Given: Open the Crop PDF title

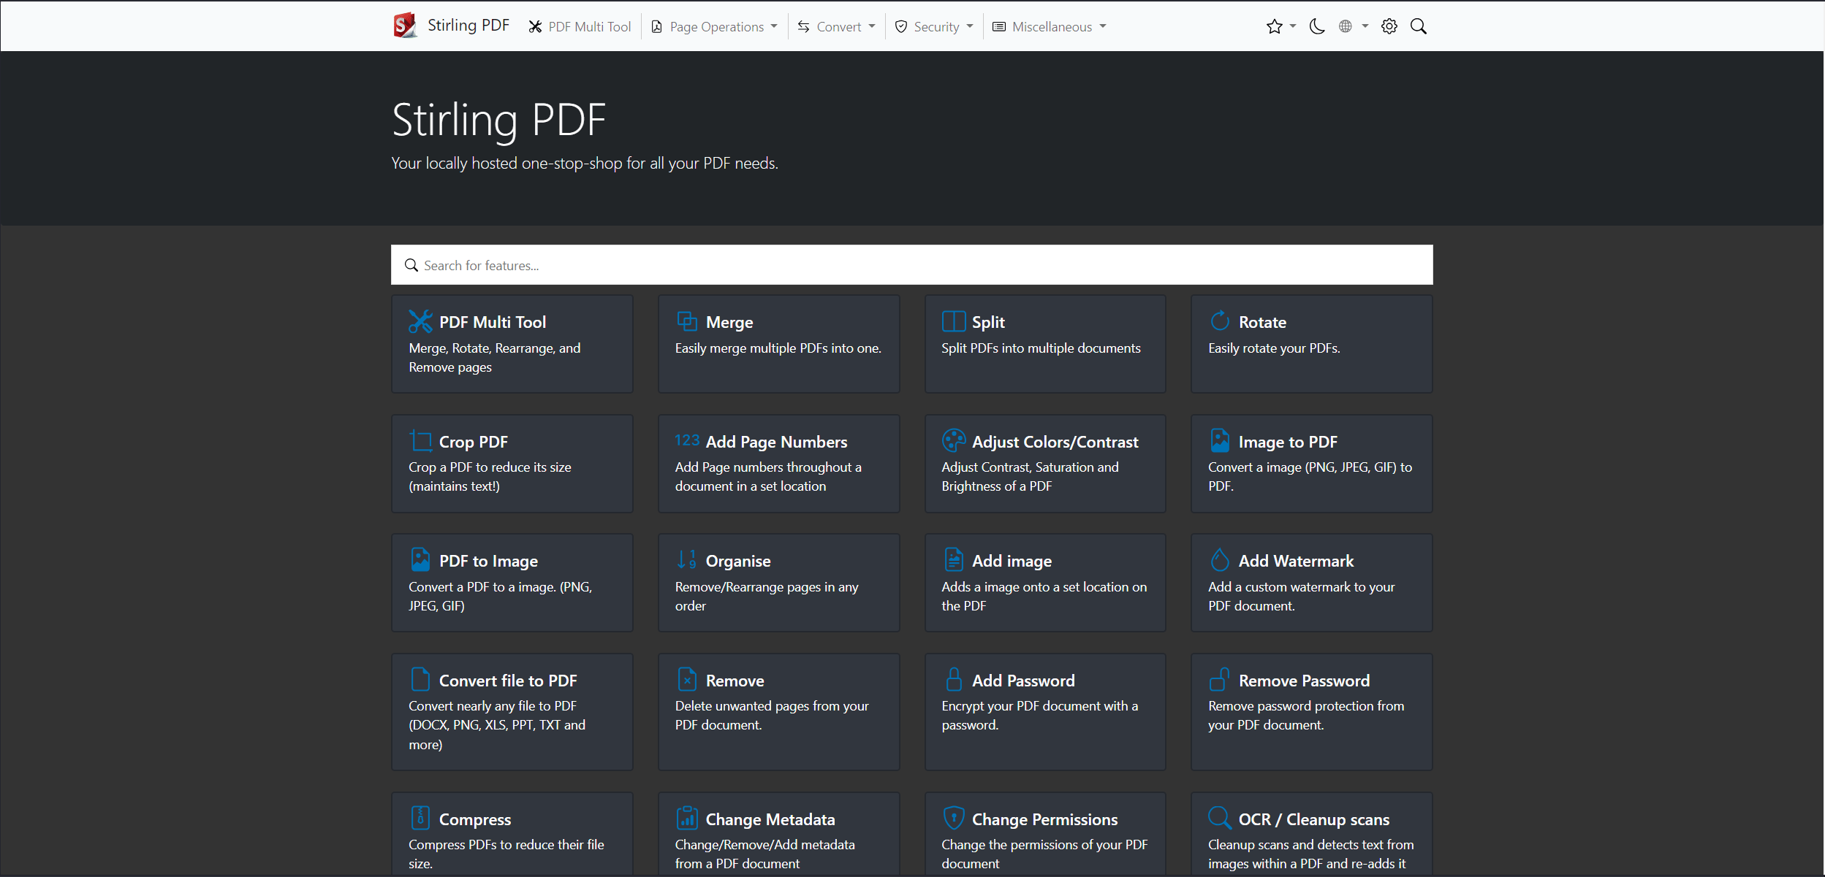Looking at the screenshot, I should (x=474, y=442).
